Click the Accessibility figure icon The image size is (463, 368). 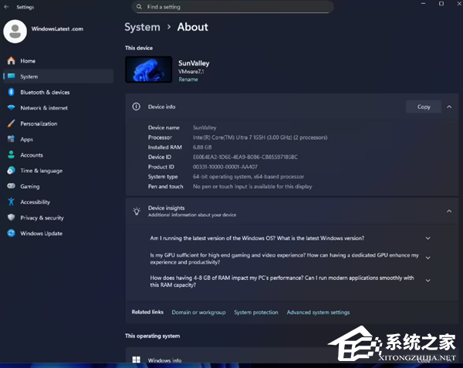pos(12,202)
